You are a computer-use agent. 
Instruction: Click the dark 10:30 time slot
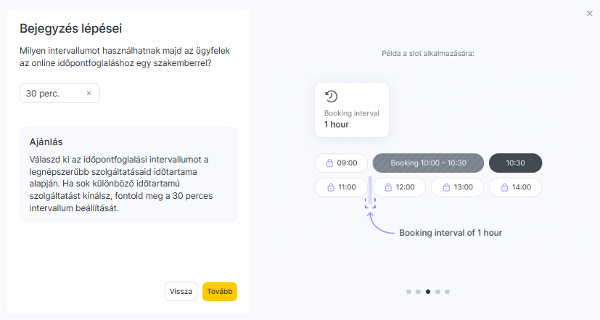[515, 163]
